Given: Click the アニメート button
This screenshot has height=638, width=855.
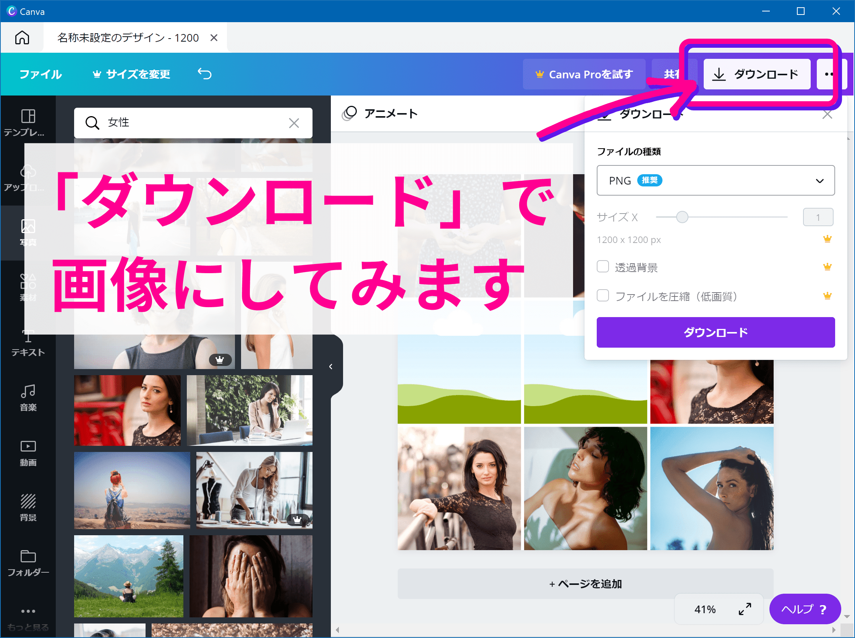Looking at the screenshot, I should [380, 113].
